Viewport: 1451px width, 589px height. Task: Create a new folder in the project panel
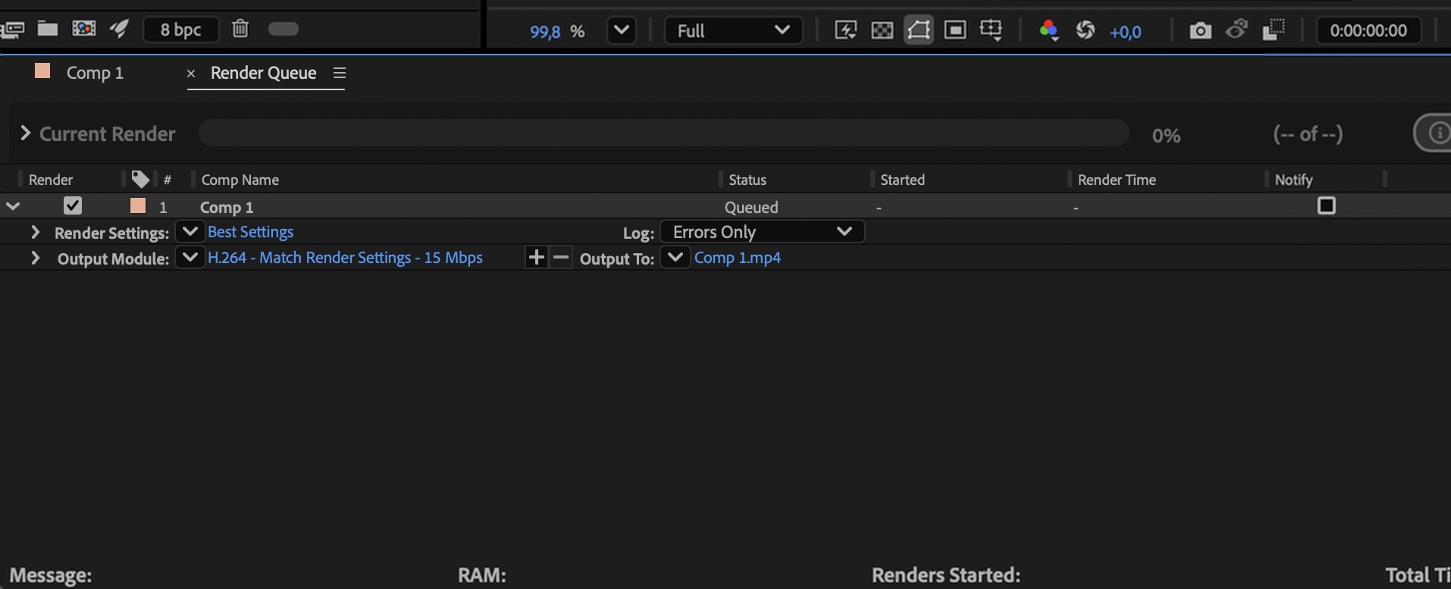point(48,29)
